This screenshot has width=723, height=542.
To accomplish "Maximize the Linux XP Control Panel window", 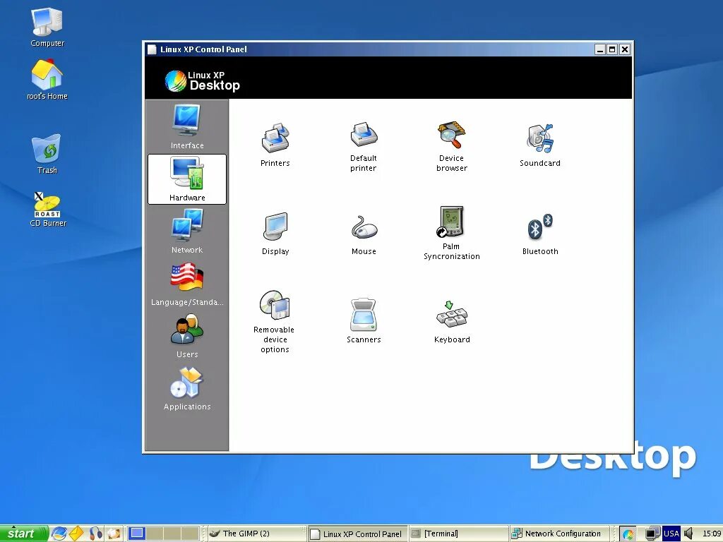I will click(x=612, y=49).
